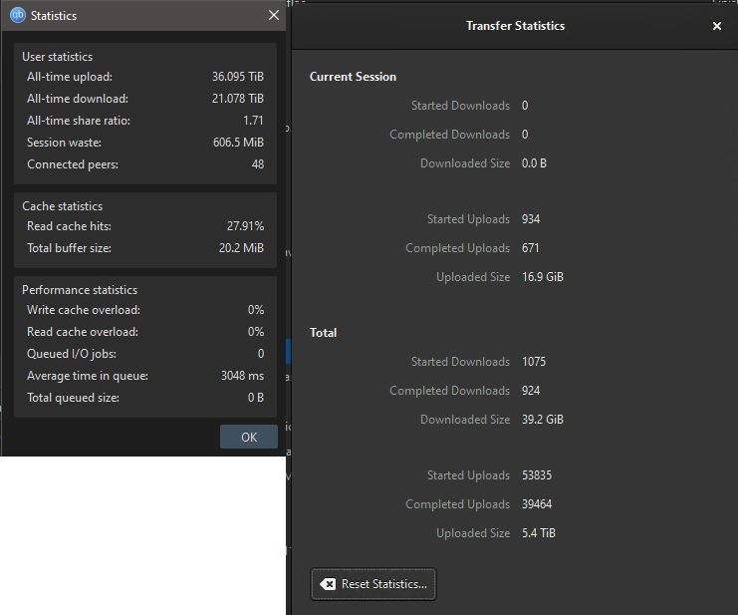Viewport: 738px width, 615px height.
Task: Close the Statistics dialog window
Action: 274,15
